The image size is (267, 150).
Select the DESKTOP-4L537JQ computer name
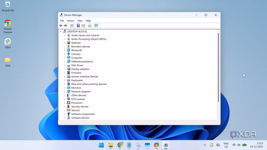tap(77, 32)
